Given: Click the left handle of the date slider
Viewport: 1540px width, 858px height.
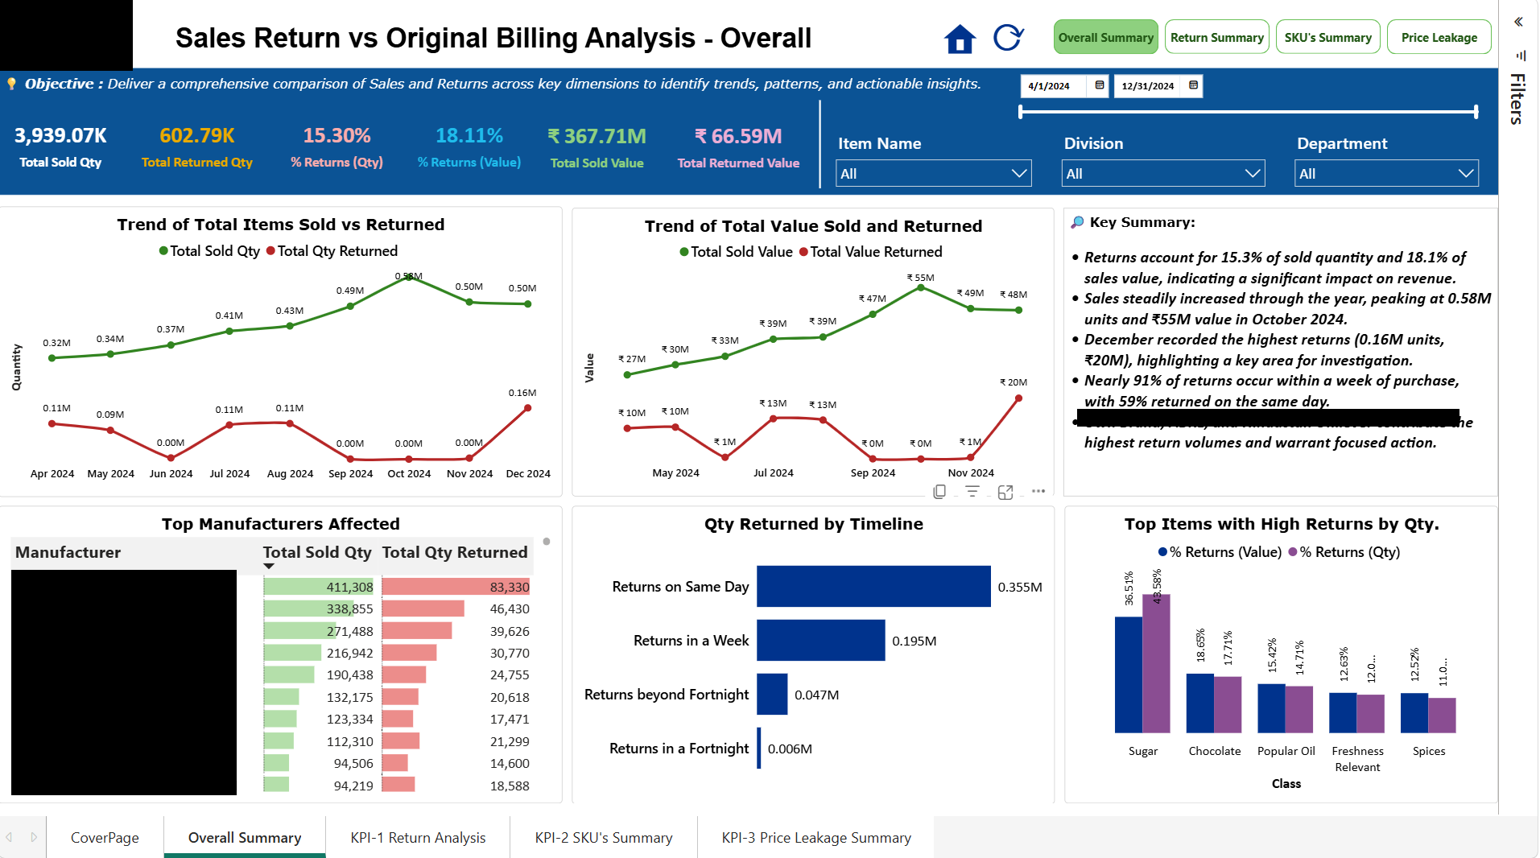Looking at the screenshot, I should pyautogui.click(x=1021, y=112).
